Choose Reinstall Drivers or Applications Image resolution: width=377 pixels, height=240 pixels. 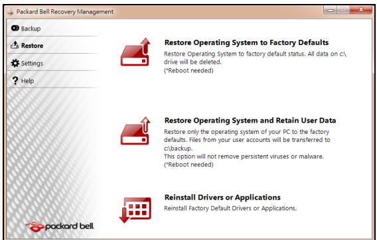[x=222, y=197]
